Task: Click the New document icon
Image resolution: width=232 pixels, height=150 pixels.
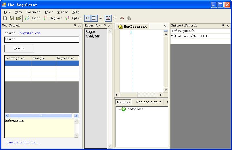Action: [x=5, y=18]
